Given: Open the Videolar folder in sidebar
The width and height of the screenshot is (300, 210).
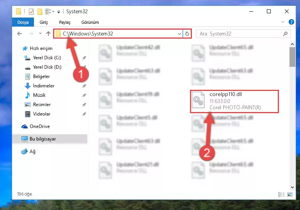Looking at the screenshot, I should point(42,114).
